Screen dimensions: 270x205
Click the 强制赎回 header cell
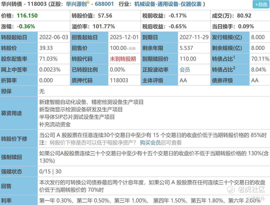tap(19, 157)
